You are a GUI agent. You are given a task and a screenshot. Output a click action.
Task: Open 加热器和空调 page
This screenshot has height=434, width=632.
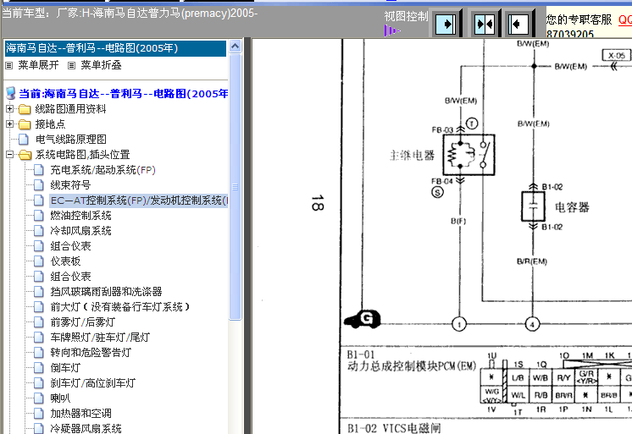80,414
